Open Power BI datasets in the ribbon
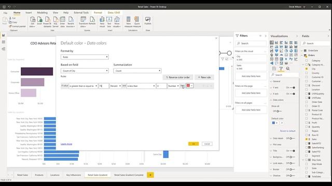 click(47, 22)
